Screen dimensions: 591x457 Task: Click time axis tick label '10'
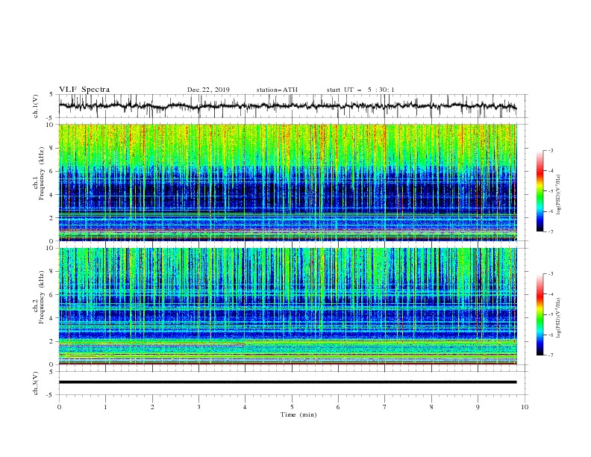pyautogui.click(x=525, y=407)
